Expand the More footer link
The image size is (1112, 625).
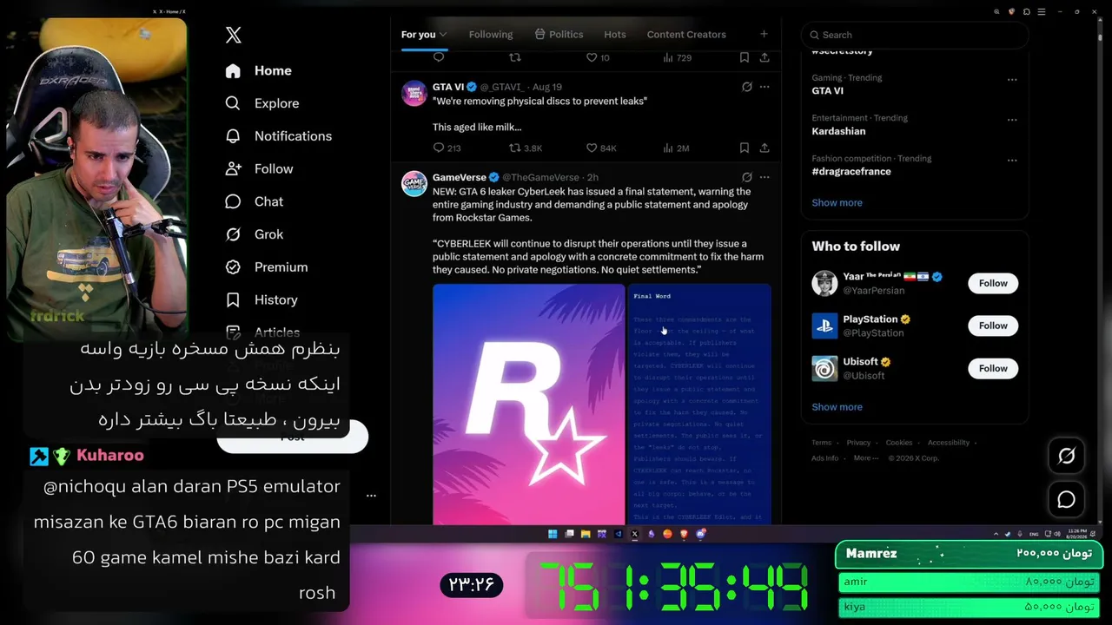coord(866,458)
